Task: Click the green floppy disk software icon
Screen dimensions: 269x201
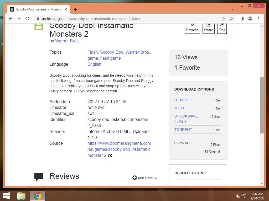Action: 39,27
